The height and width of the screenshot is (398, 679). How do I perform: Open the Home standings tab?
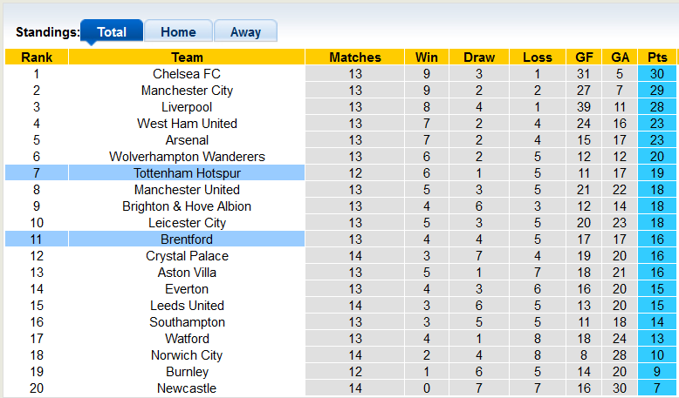coord(178,32)
